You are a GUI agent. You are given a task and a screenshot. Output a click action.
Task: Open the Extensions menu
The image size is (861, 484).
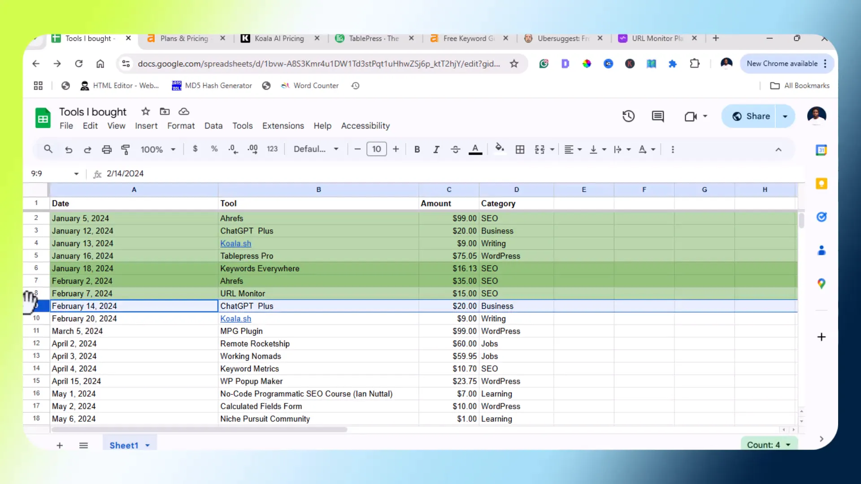[x=283, y=126]
